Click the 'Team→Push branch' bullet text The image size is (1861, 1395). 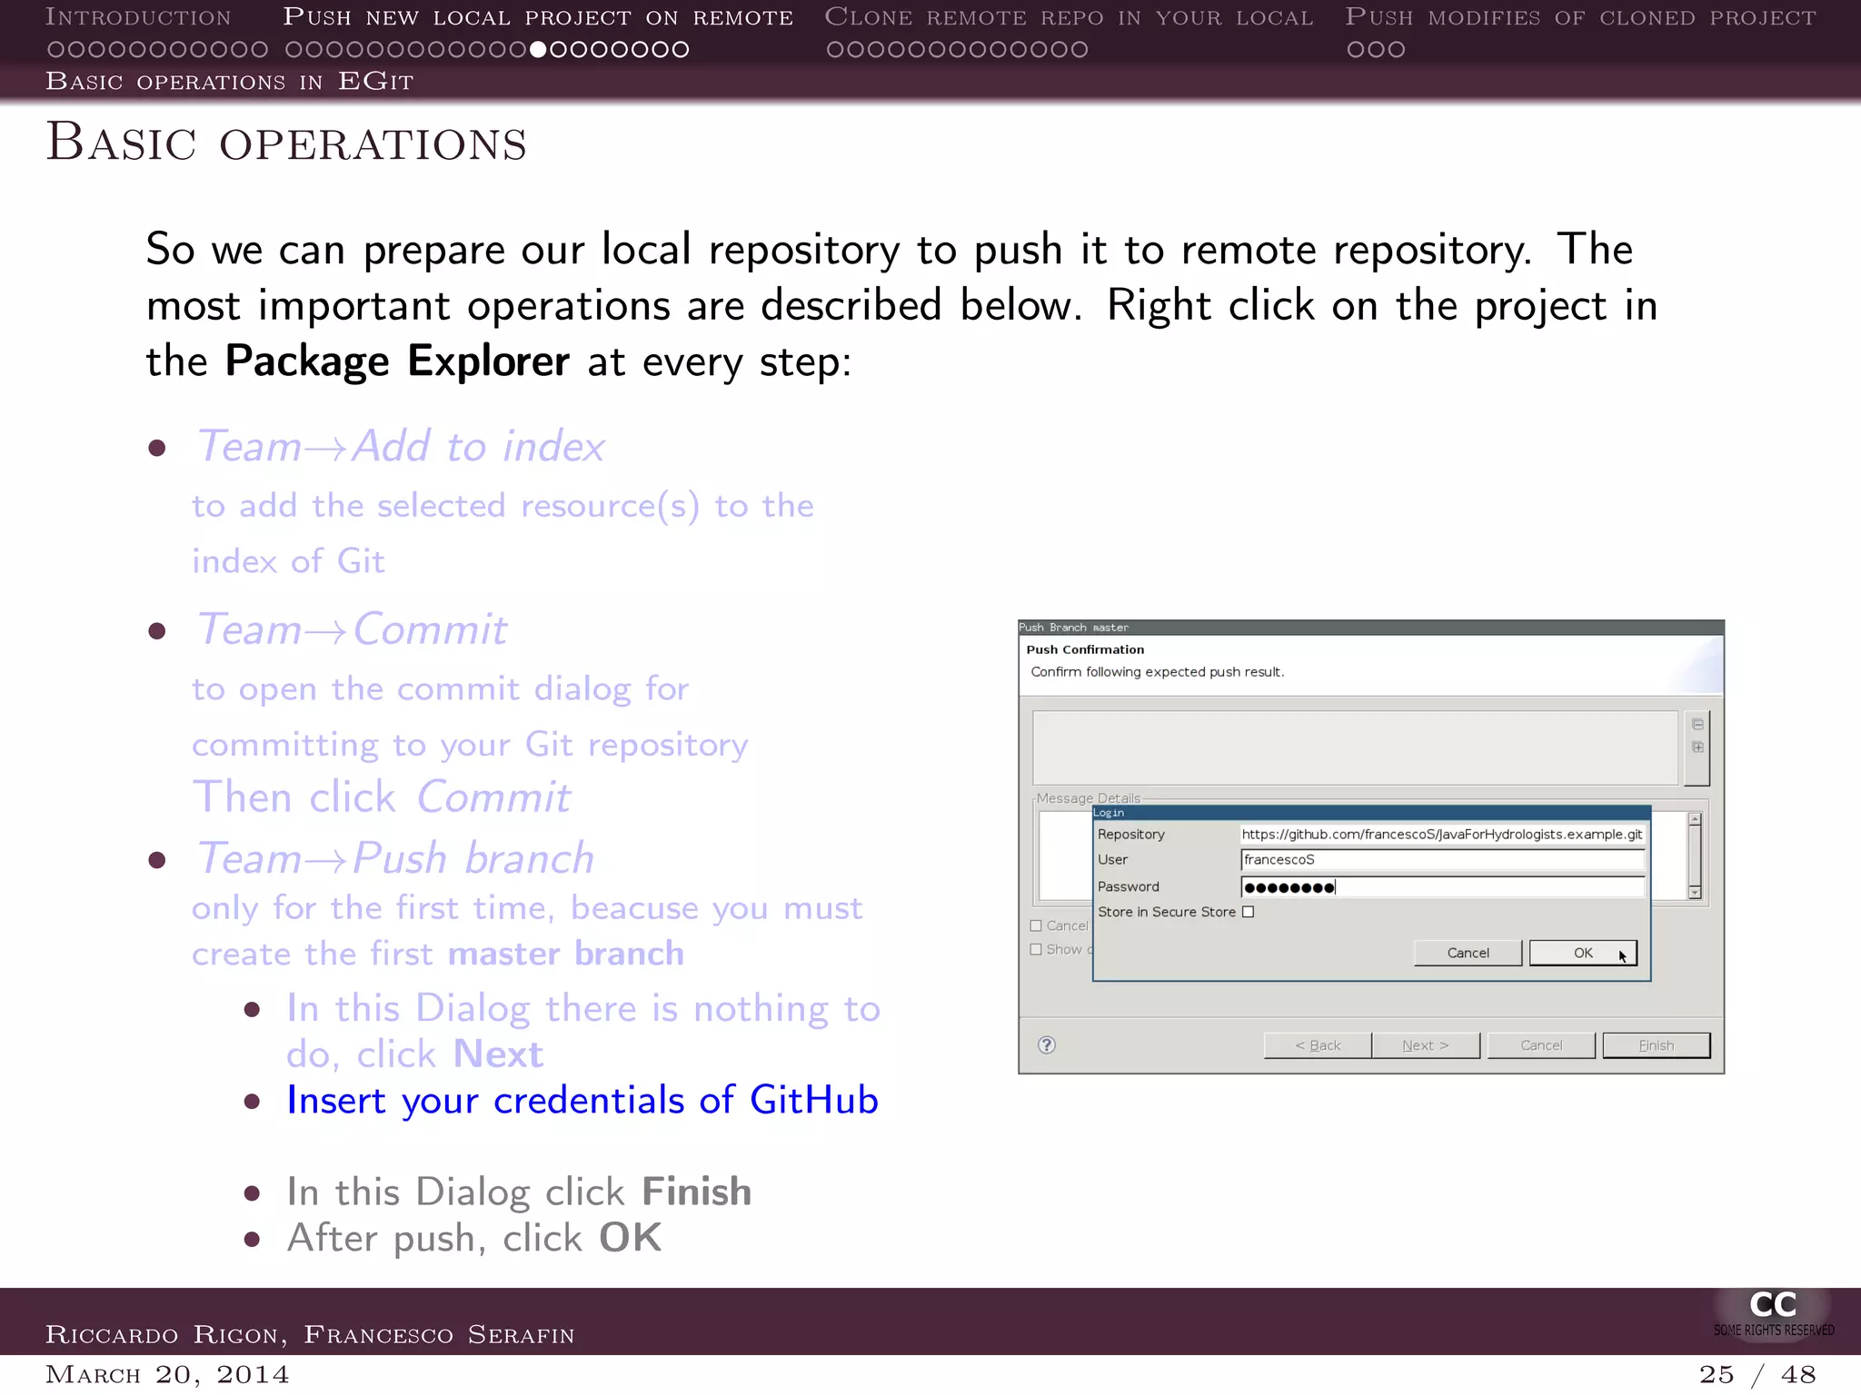click(395, 858)
